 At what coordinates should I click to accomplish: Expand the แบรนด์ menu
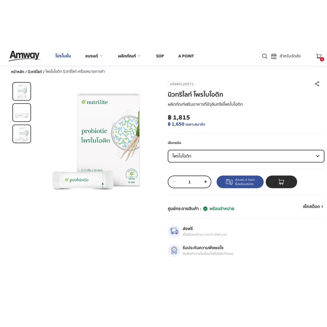(x=94, y=56)
